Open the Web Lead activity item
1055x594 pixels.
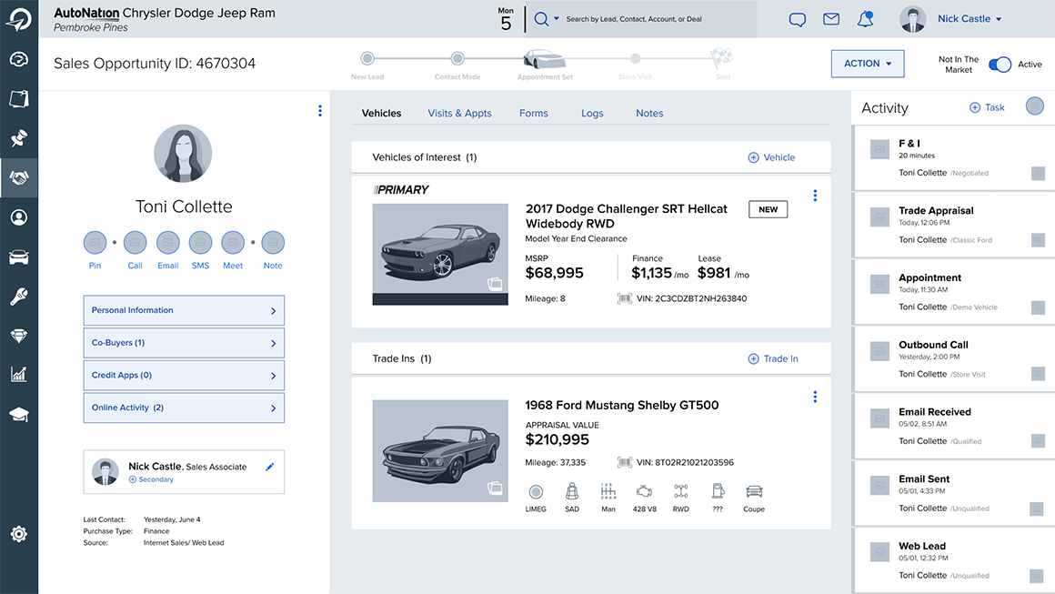click(x=953, y=560)
